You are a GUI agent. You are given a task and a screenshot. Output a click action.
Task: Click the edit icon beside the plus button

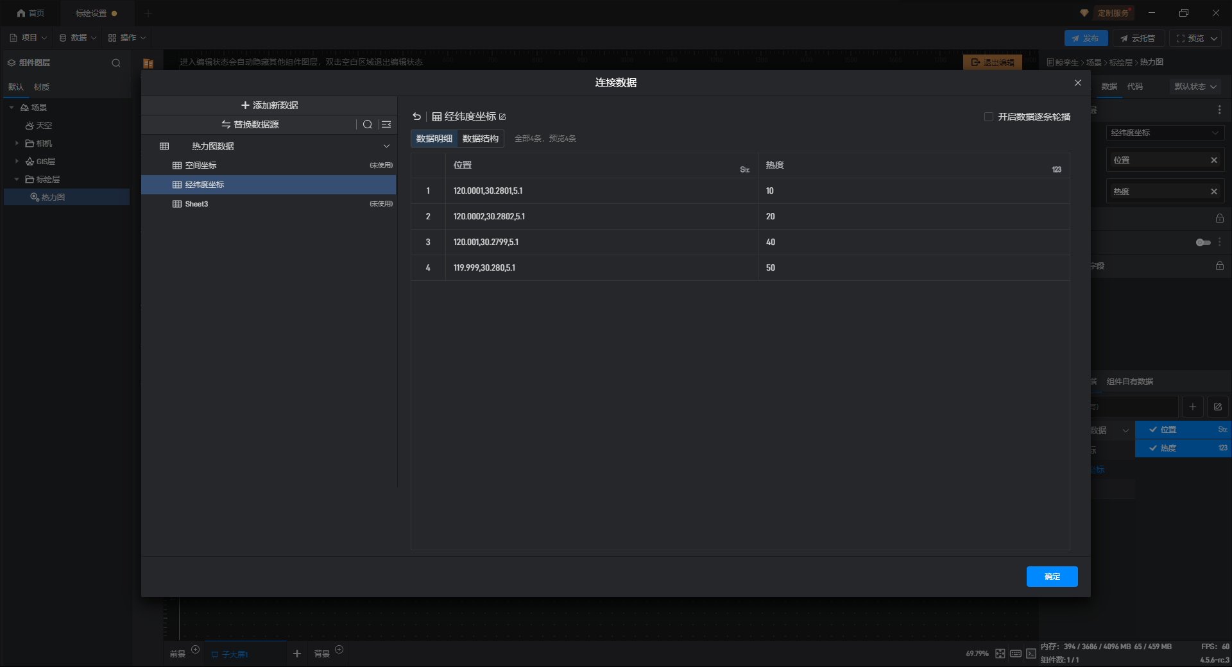(x=1218, y=407)
